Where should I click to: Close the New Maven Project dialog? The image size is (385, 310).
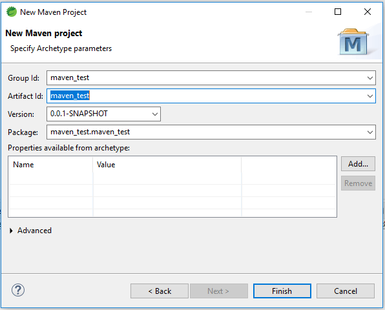[x=368, y=12]
